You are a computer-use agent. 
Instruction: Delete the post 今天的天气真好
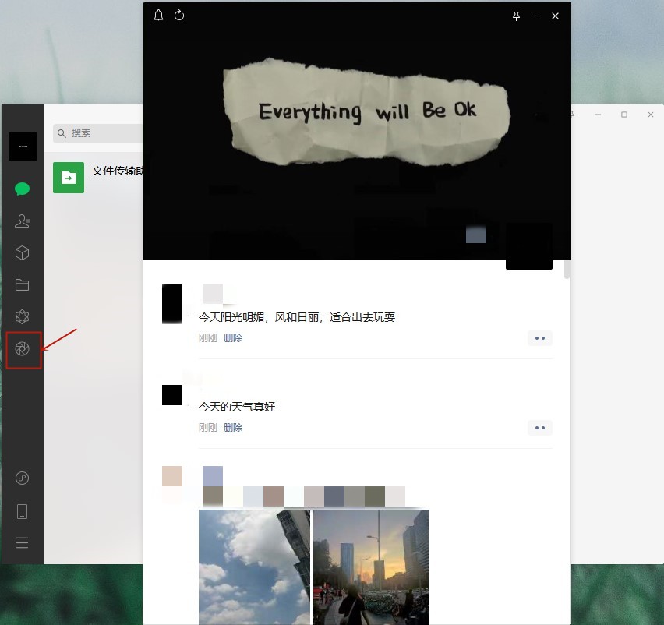[233, 428]
